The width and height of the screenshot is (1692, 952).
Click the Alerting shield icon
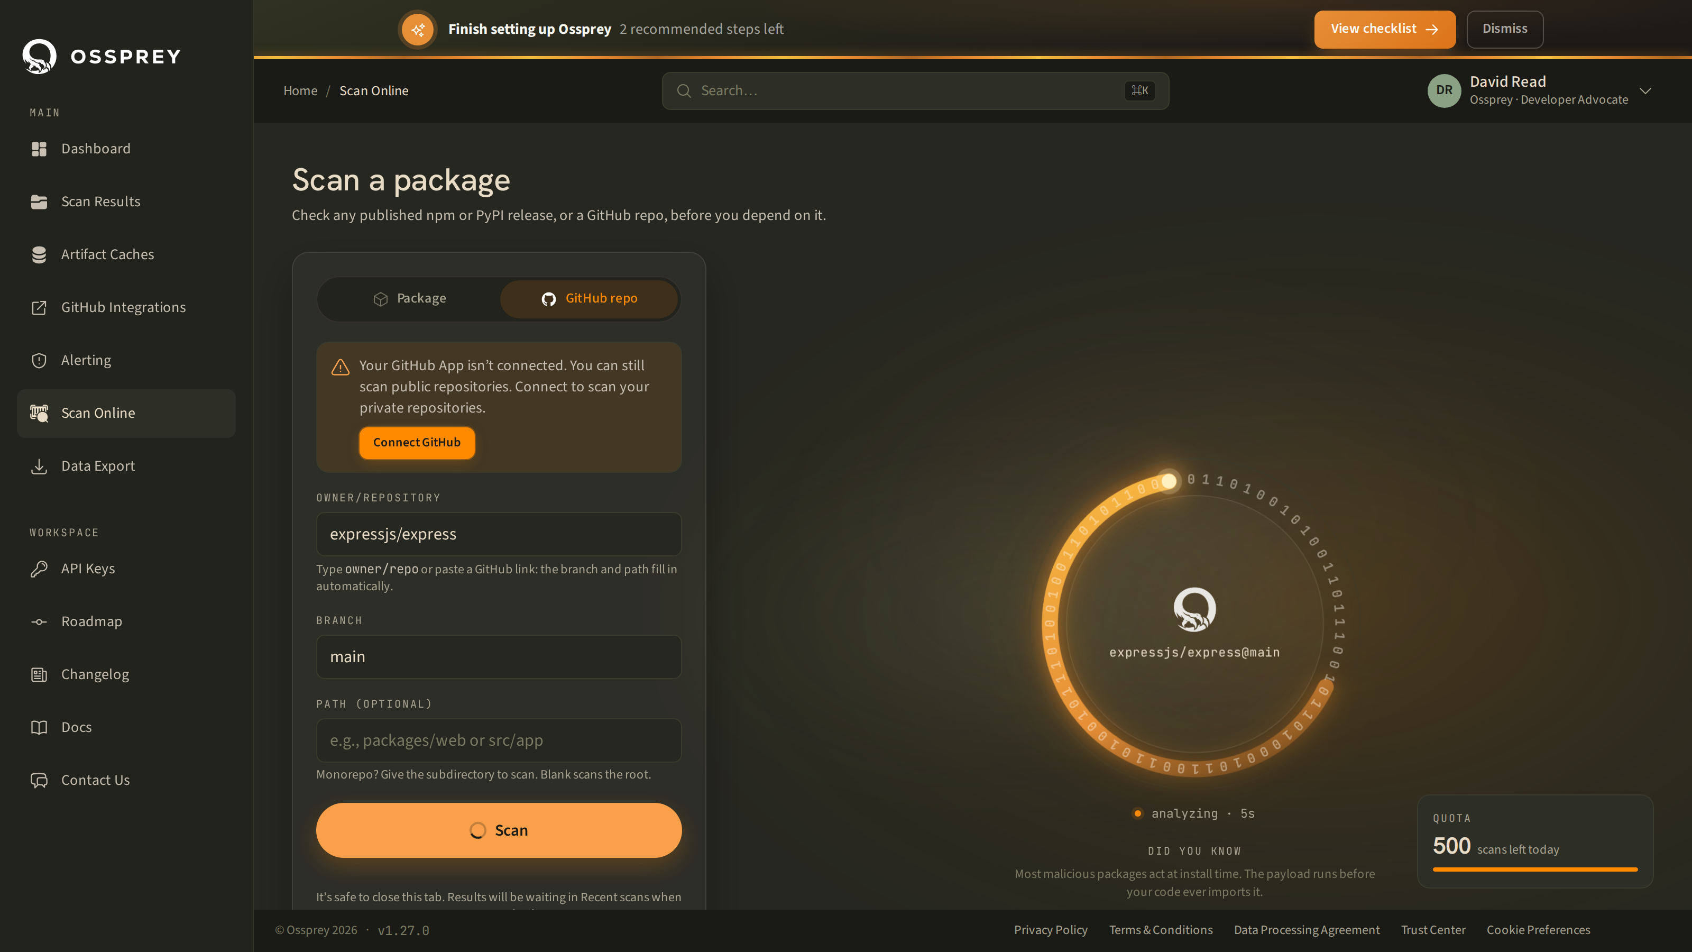pos(39,361)
